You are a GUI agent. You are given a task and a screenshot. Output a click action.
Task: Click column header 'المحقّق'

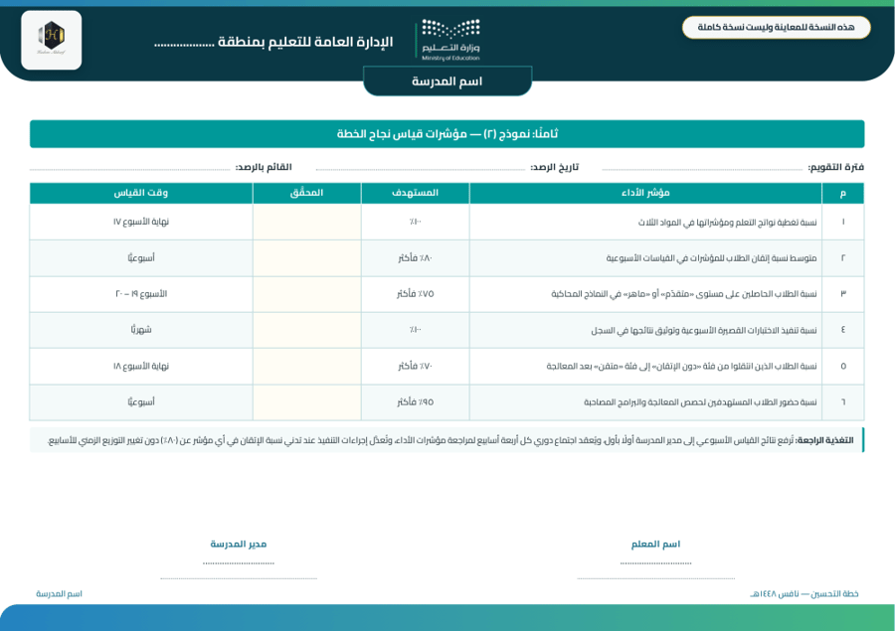[x=306, y=193]
